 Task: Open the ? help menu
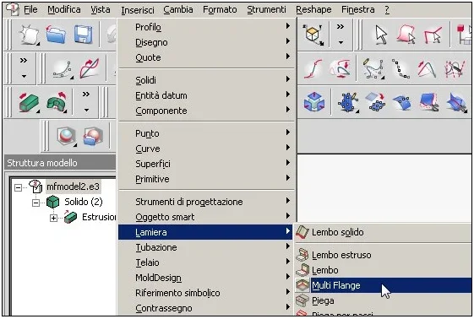click(x=387, y=9)
